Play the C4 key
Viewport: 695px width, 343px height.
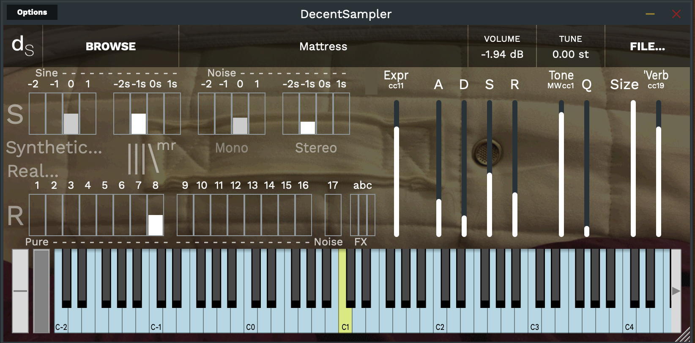[x=629, y=320]
